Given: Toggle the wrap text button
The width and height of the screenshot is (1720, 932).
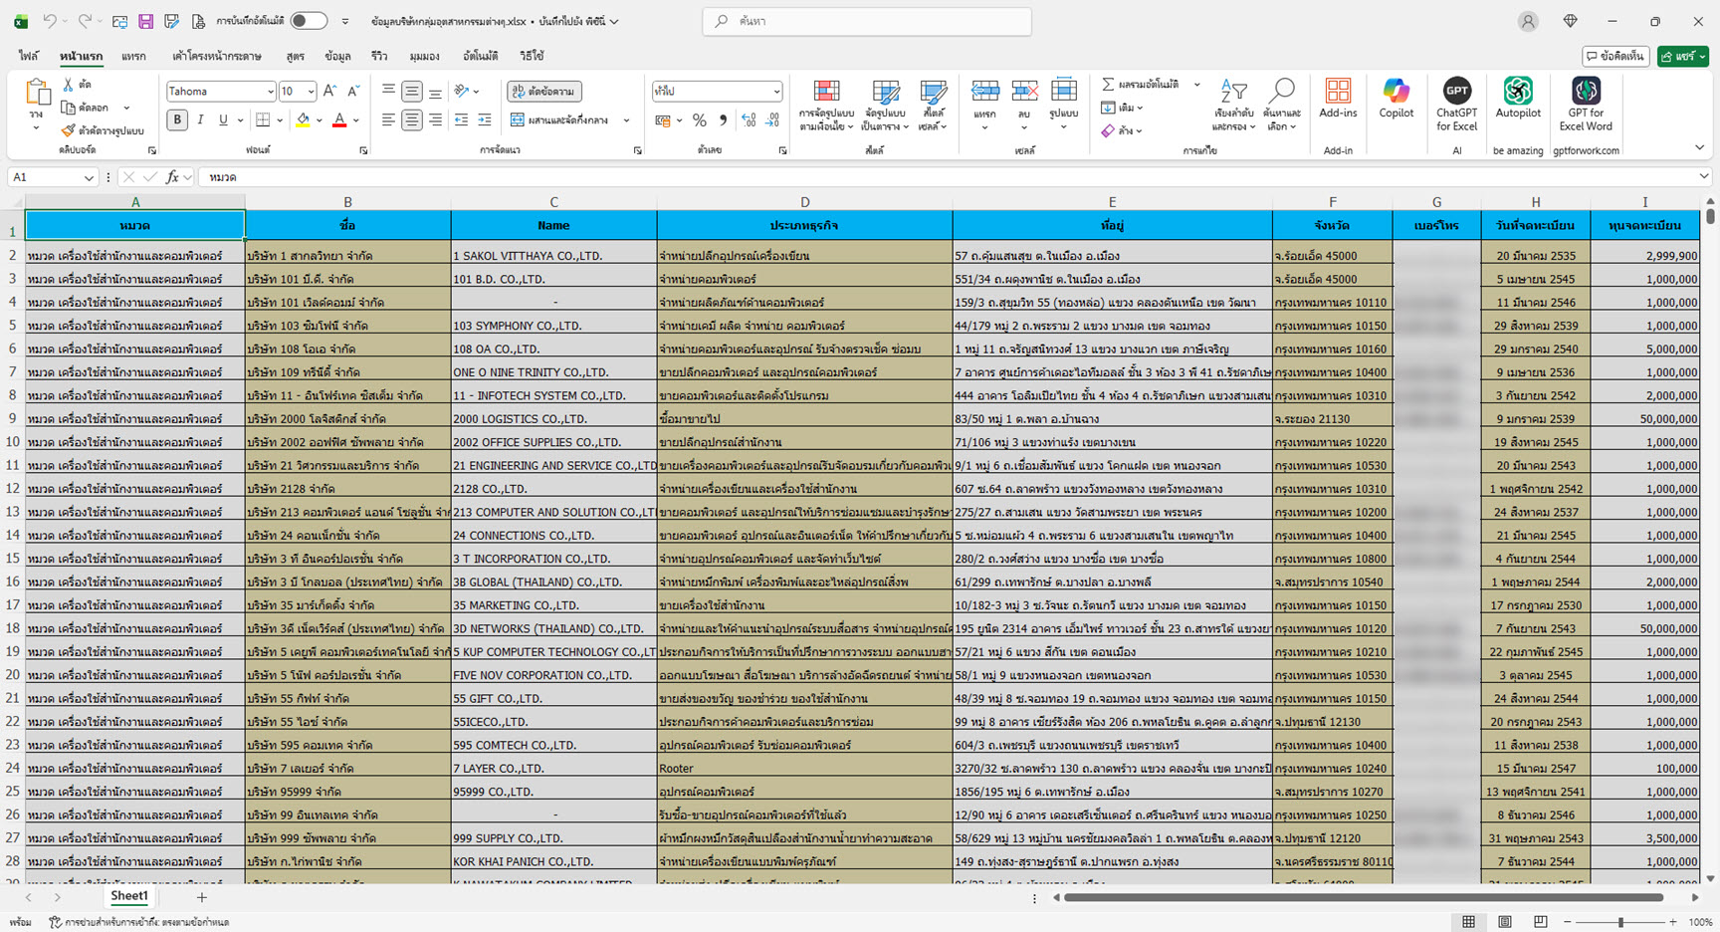Looking at the screenshot, I should pyautogui.click(x=544, y=92).
